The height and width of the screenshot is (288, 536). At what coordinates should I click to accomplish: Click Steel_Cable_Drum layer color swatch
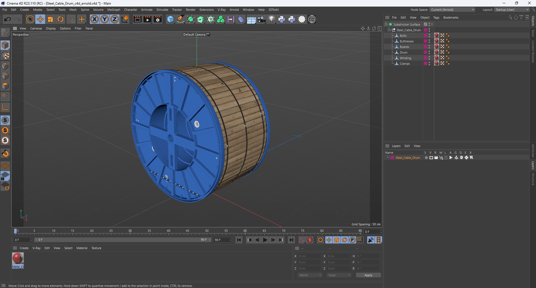(392, 158)
